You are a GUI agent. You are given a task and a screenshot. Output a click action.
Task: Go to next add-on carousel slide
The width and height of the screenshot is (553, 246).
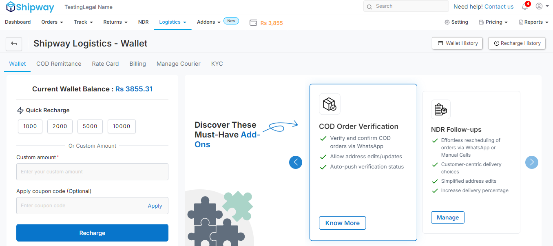532,162
